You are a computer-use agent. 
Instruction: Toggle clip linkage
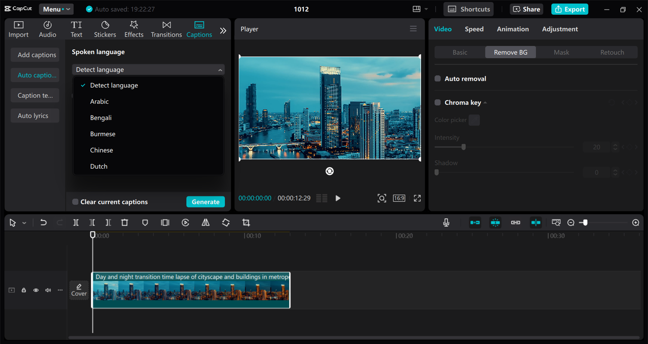[515, 222]
